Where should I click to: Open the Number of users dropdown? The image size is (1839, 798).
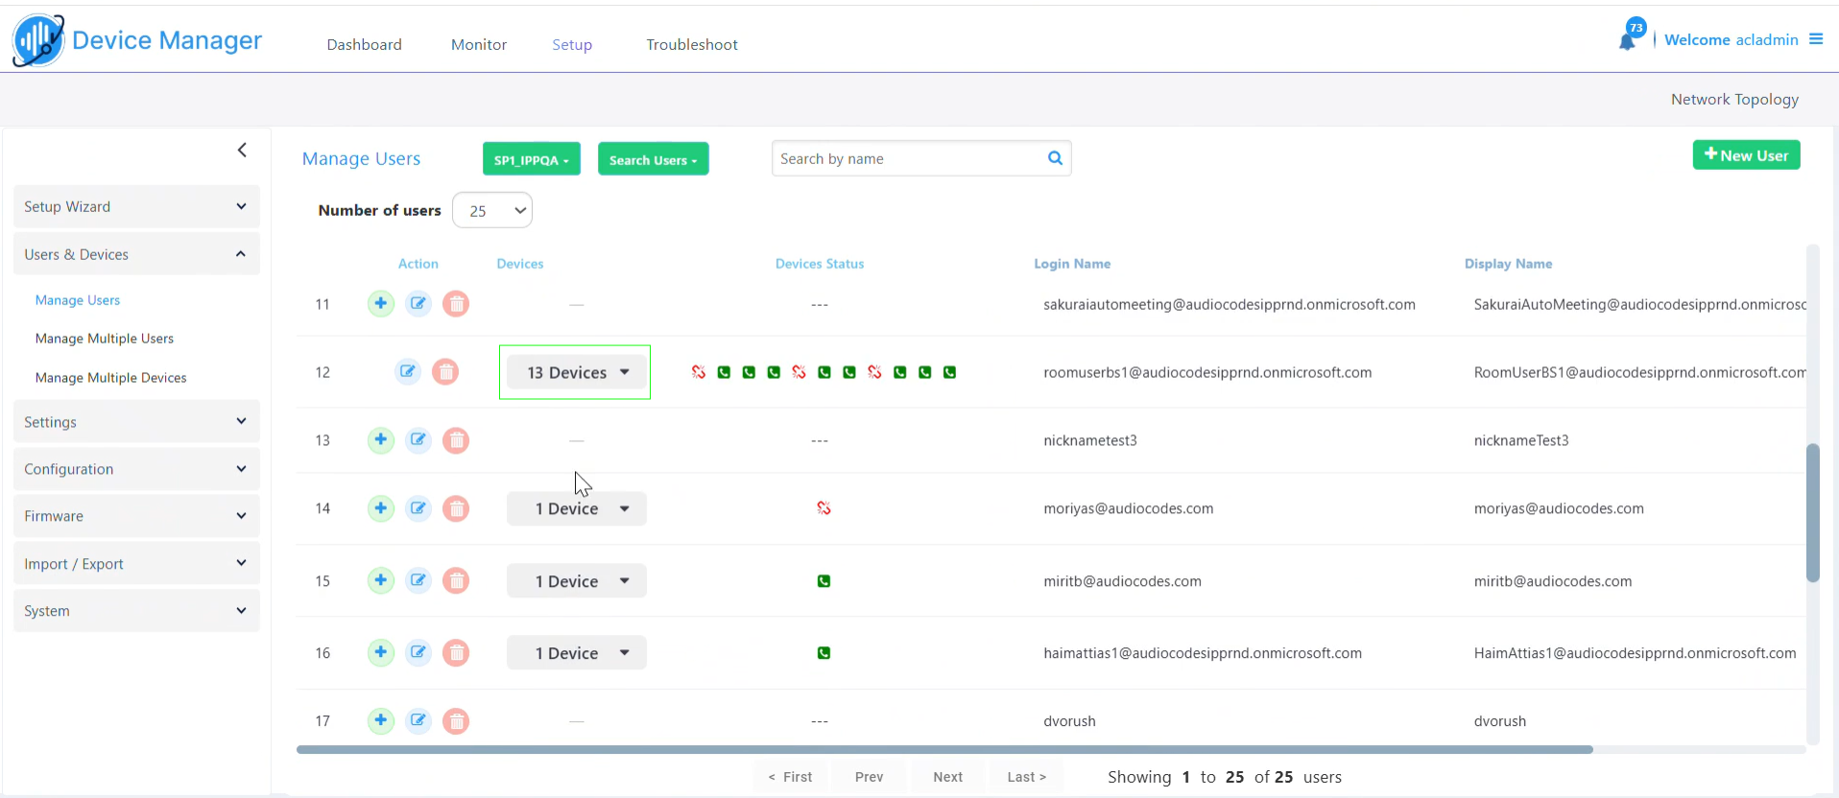(492, 211)
